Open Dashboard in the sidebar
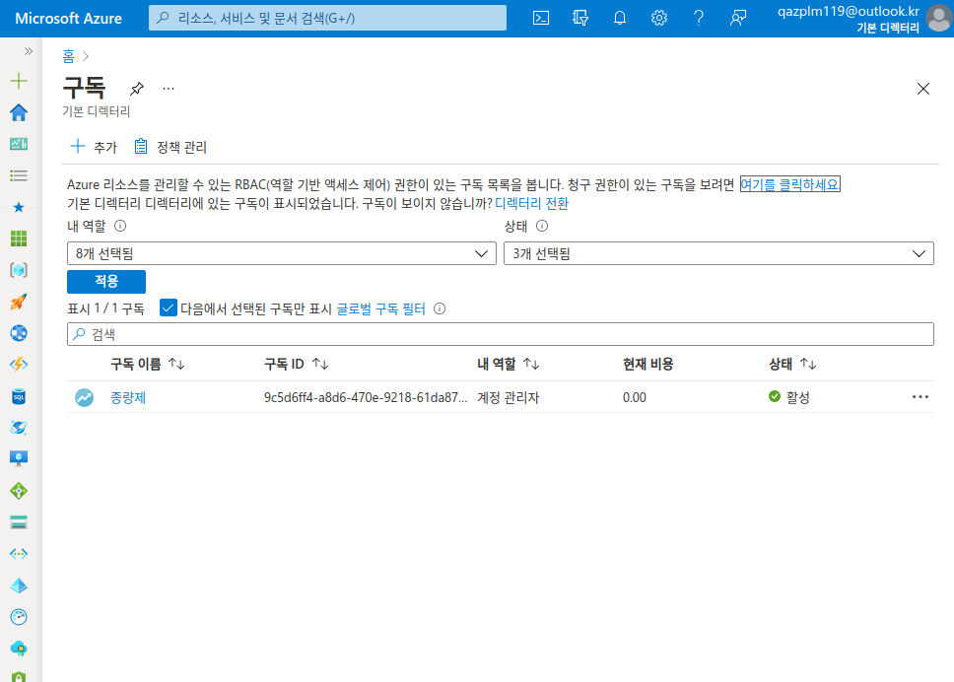The width and height of the screenshot is (954, 682). click(x=19, y=144)
